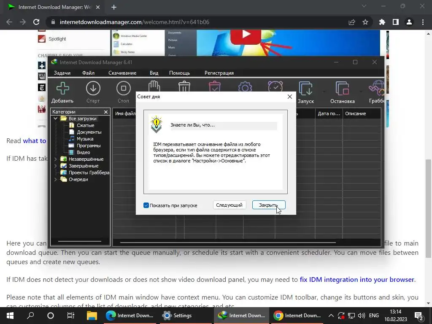This screenshot has width=432, height=324.
Task: Open volume control in system tray
Action: click(x=362, y=316)
